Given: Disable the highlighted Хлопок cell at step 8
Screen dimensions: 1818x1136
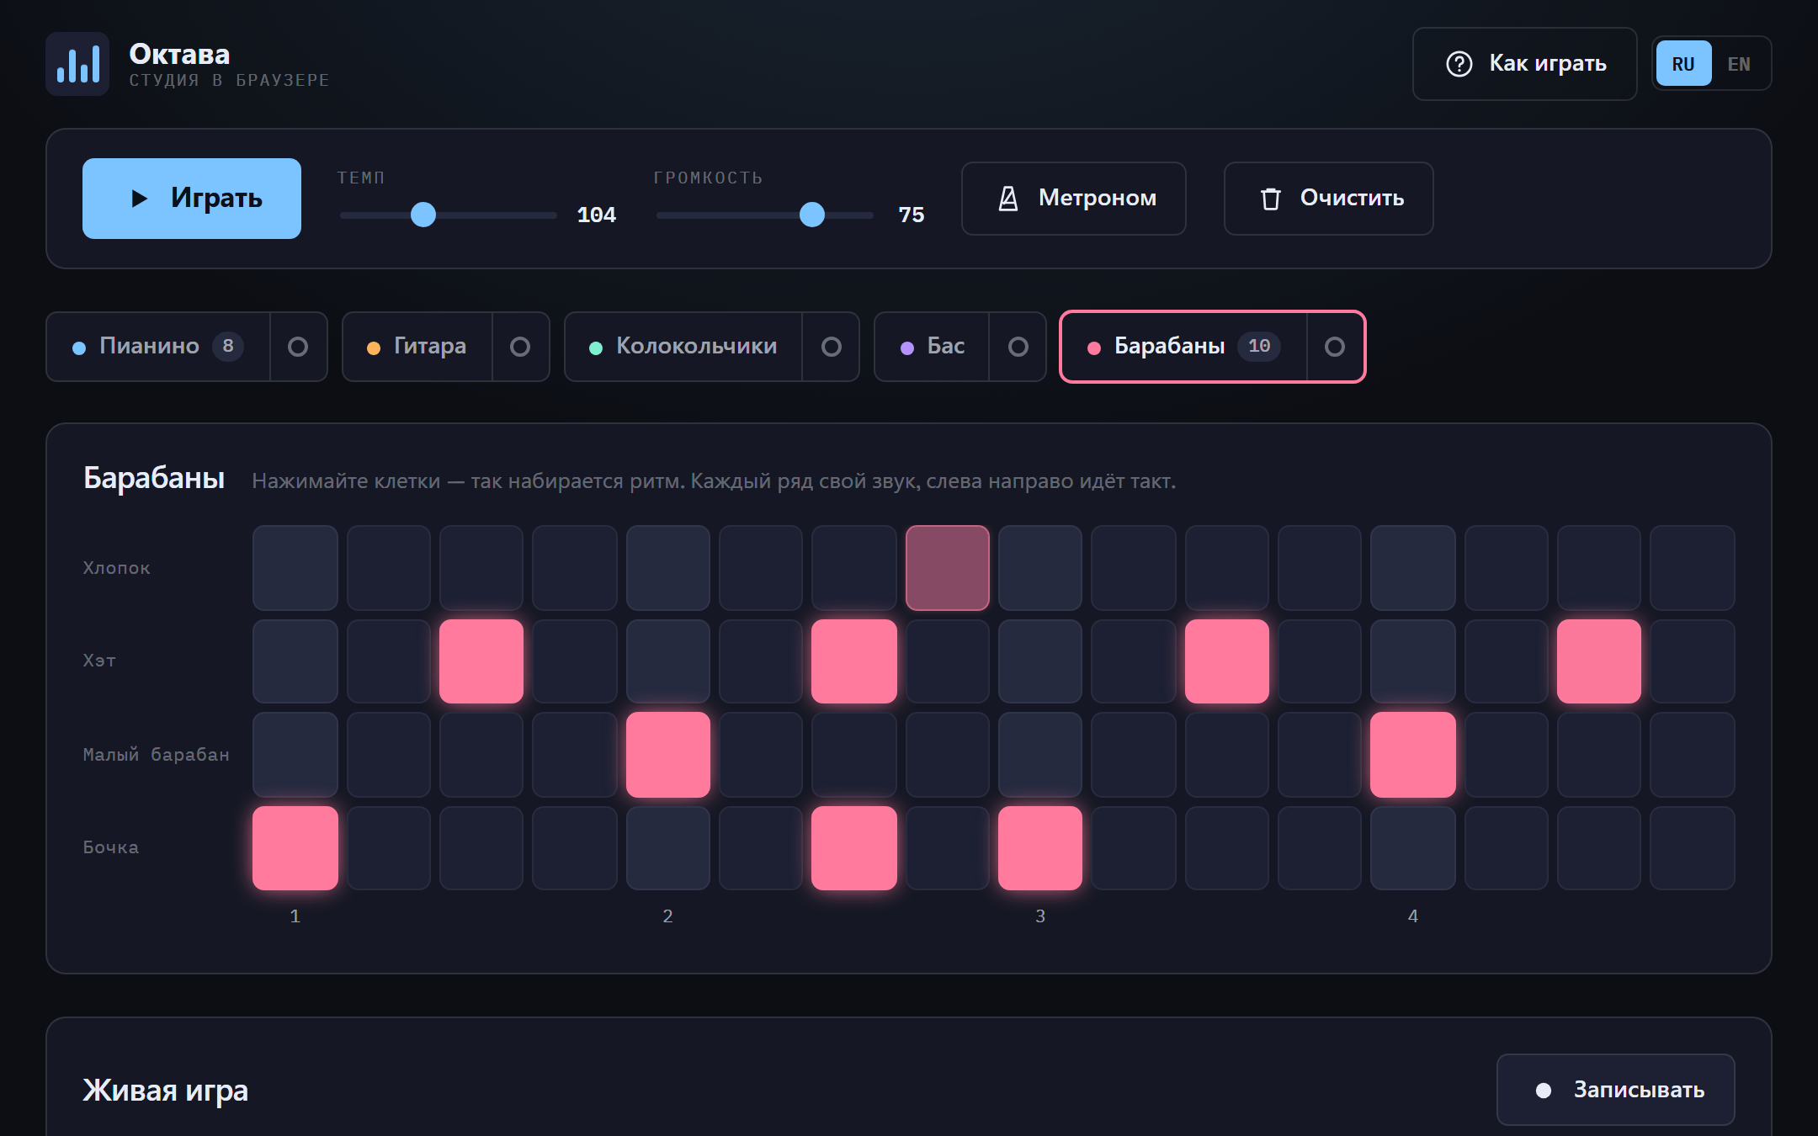Looking at the screenshot, I should click(x=948, y=568).
